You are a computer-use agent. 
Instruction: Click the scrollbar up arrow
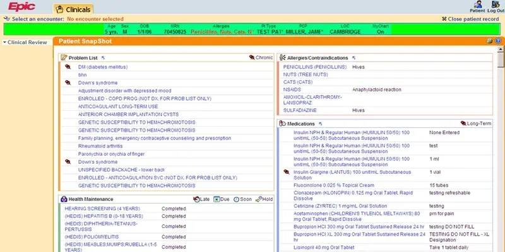coord(500,50)
